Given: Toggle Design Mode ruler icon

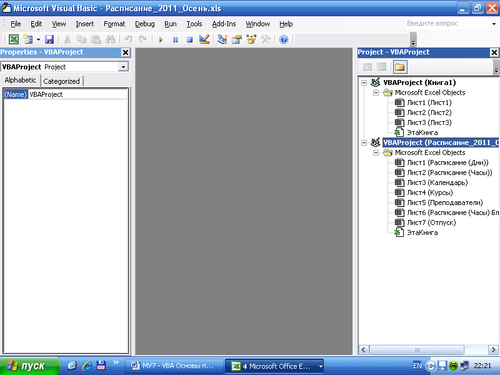Looking at the screenshot, I should point(204,39).
